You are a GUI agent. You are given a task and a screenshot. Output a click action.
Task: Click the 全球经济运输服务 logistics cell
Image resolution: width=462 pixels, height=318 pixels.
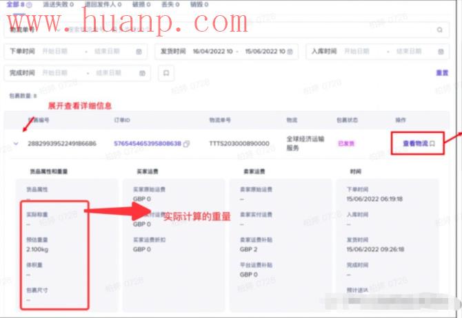pos(305,143)
